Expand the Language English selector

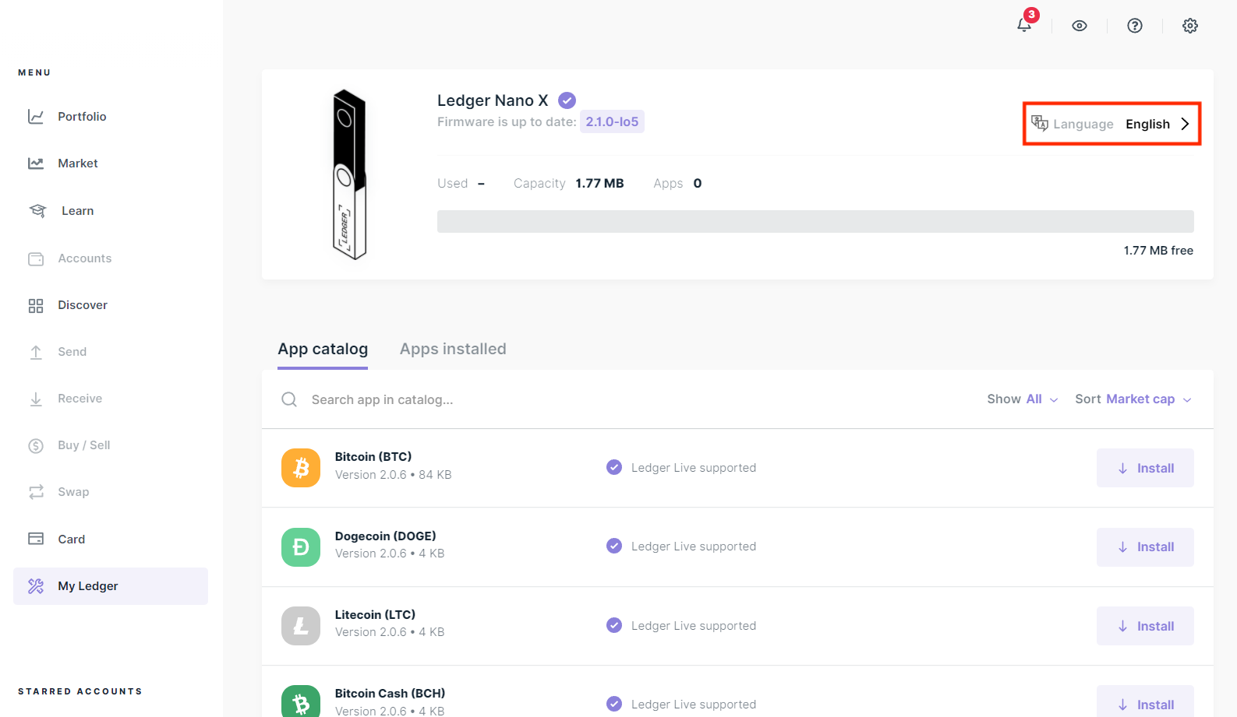[1112, 124]
